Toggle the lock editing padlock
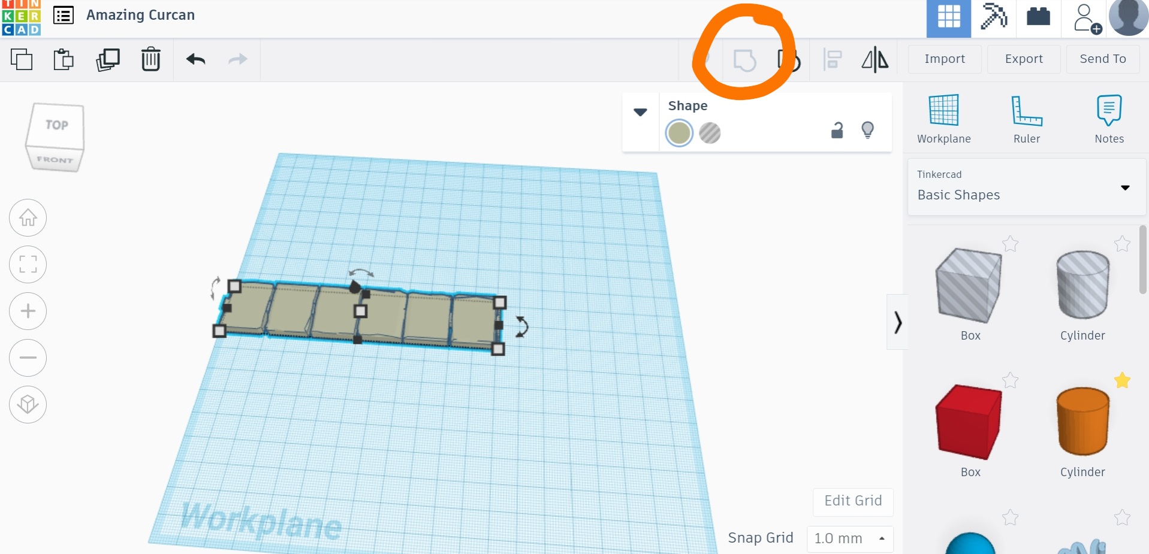The image size is (1149, 554). coord(837,131)
